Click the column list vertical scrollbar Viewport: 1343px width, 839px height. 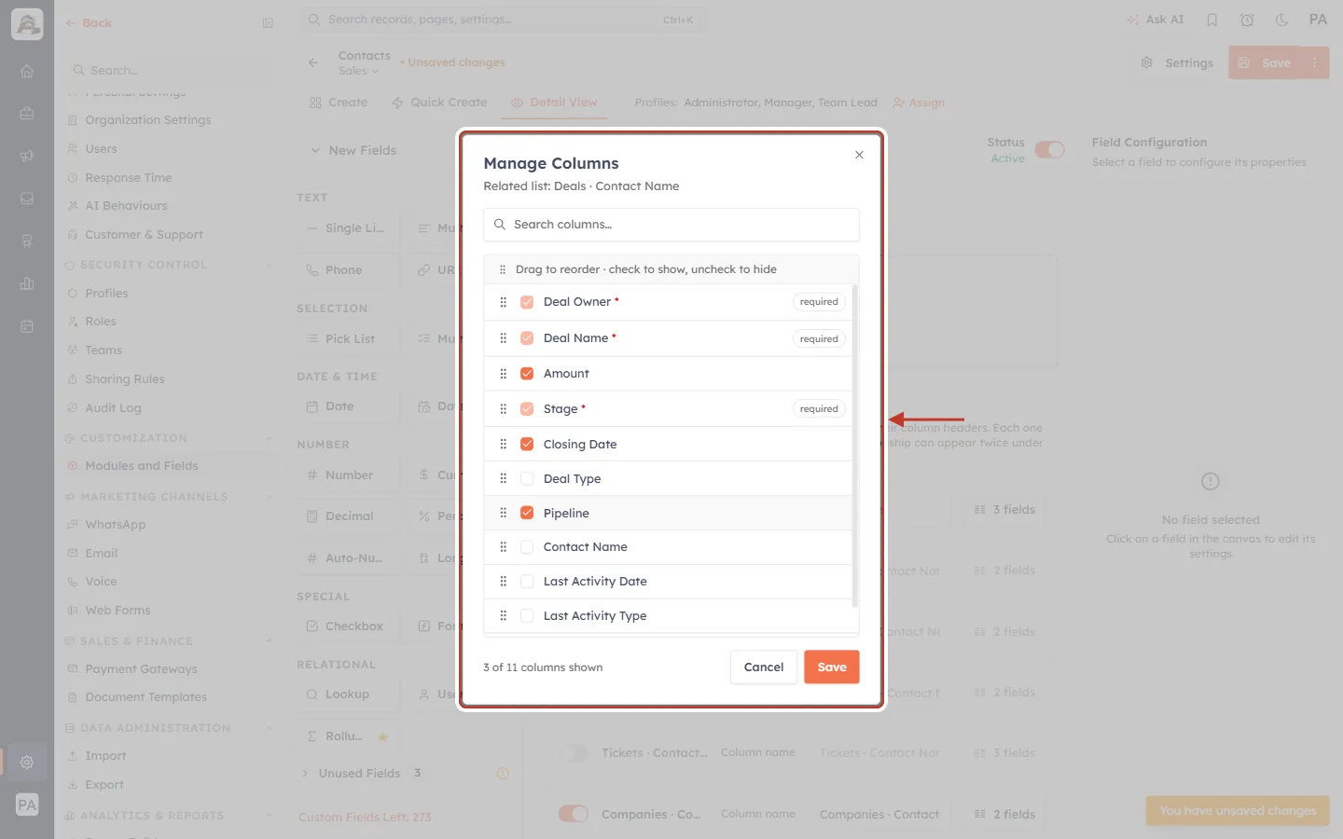(x=854, y=447)
